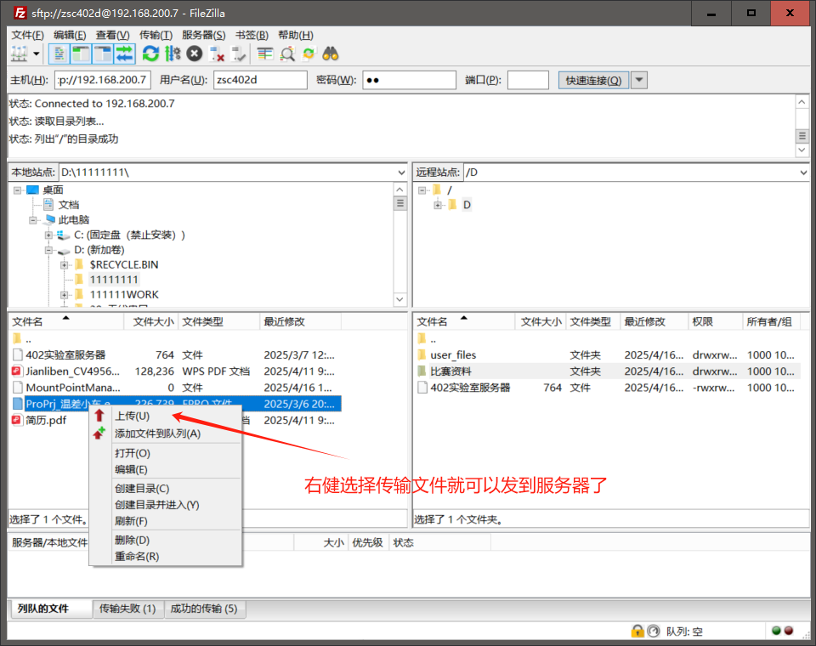Disconnect from current server icon
Screen dimensions: 816x646
pos(216,54)
